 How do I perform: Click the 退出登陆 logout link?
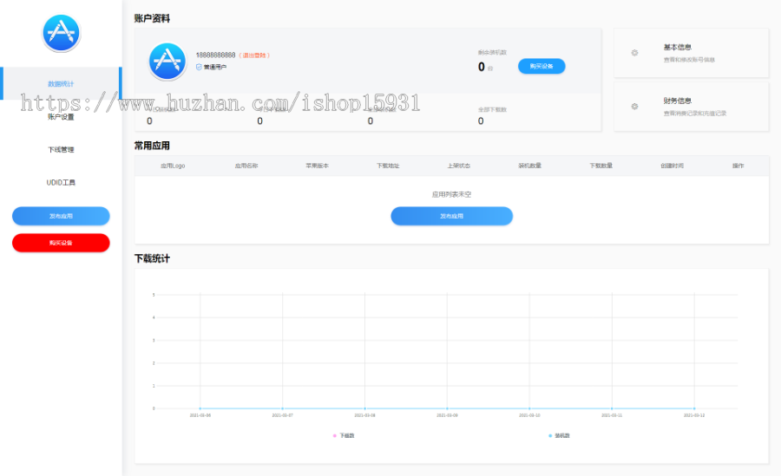[254, 55]
